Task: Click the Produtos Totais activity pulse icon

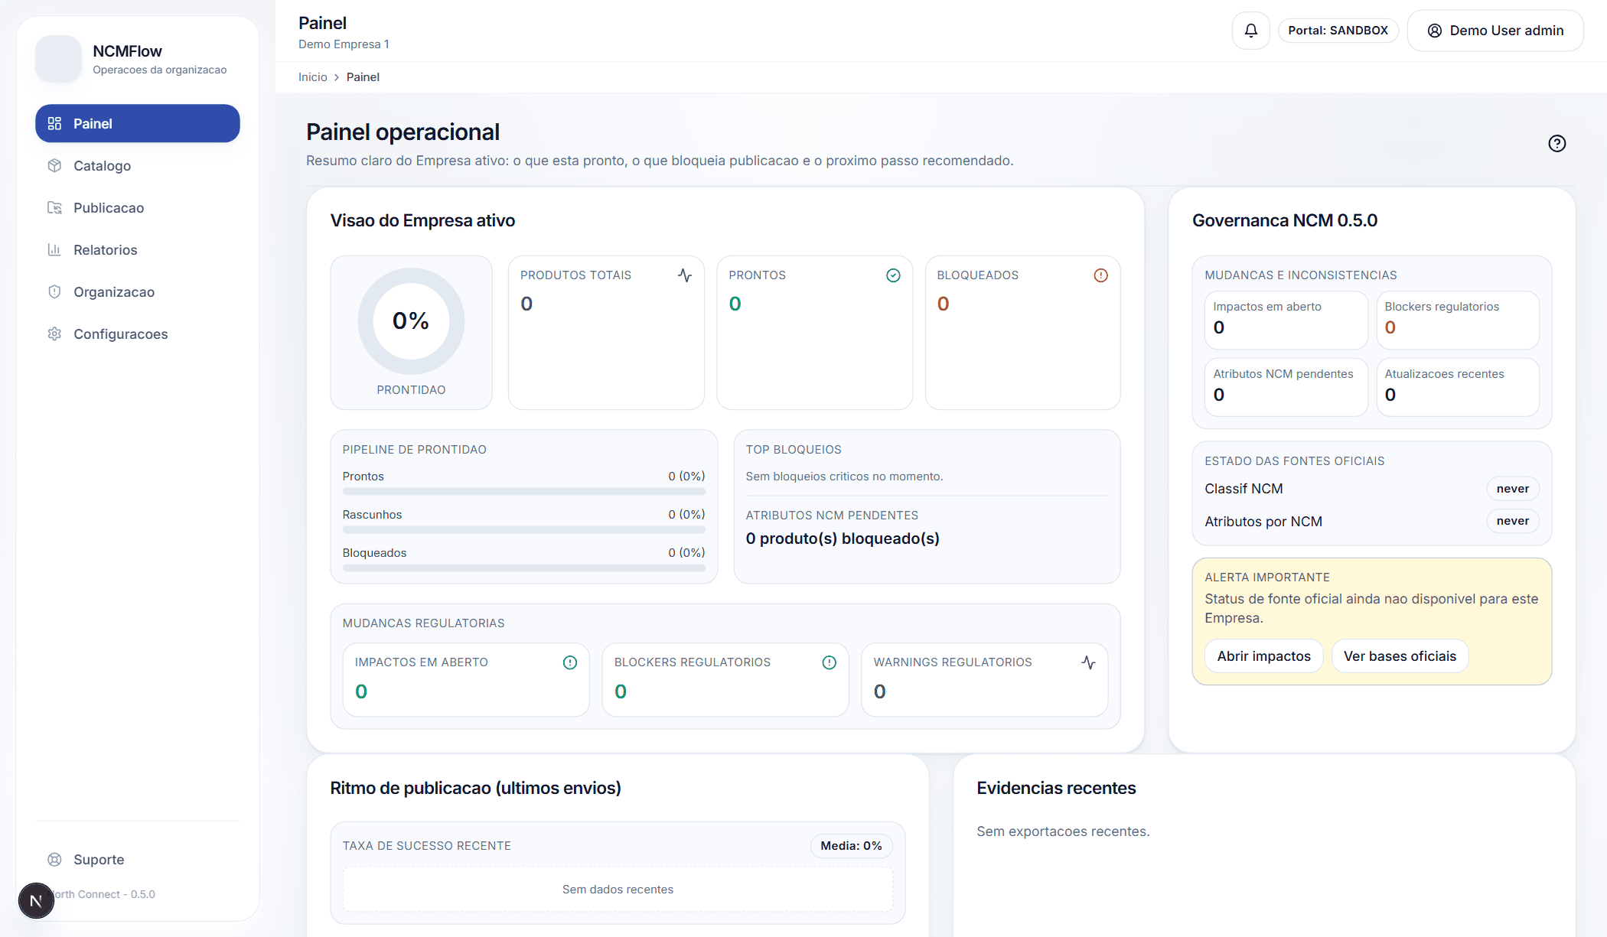Action: click(x=685, y=275)
